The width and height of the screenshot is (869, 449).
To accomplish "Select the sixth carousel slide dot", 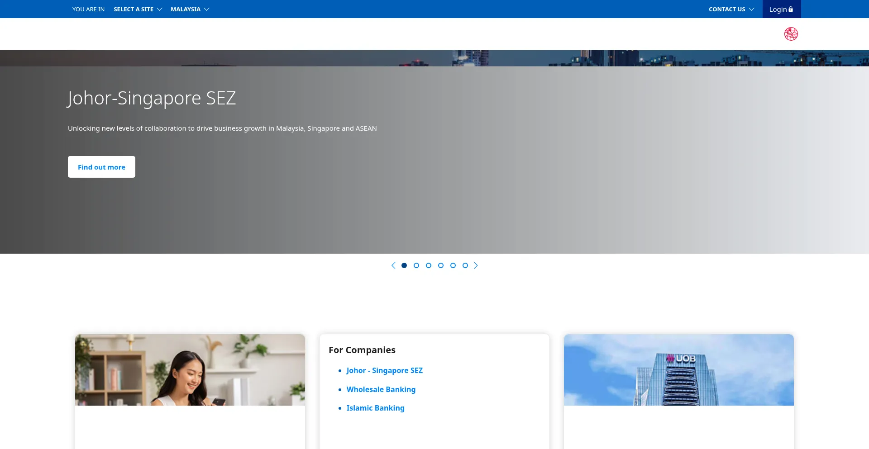I will click(x=465, y=265).
